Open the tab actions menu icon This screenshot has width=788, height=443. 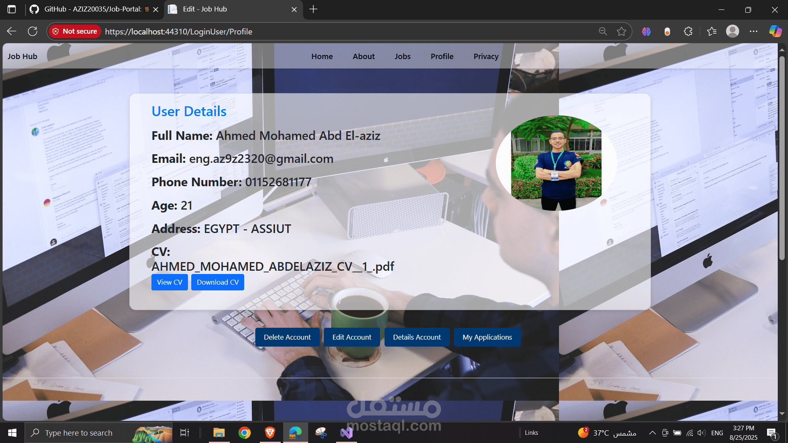tap(11, 9)
